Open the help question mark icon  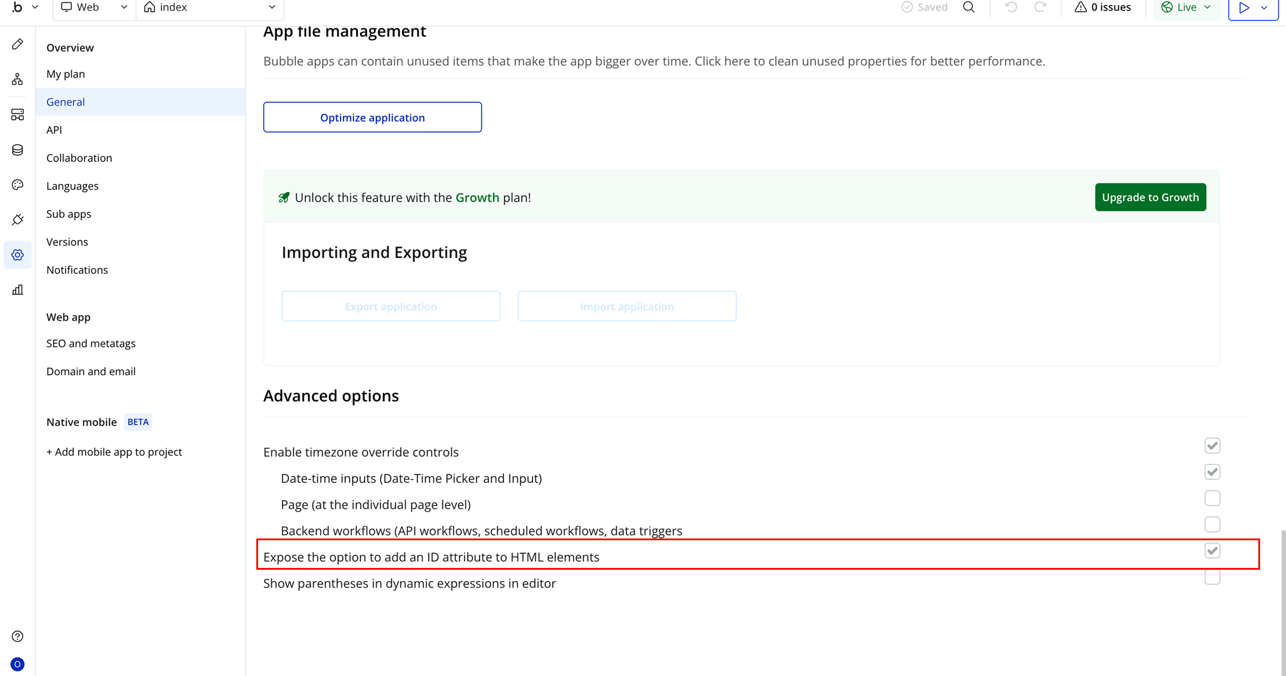point(17,636)
